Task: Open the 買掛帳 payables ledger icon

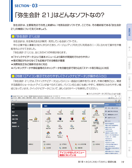Action: click(x=84, y=112)
